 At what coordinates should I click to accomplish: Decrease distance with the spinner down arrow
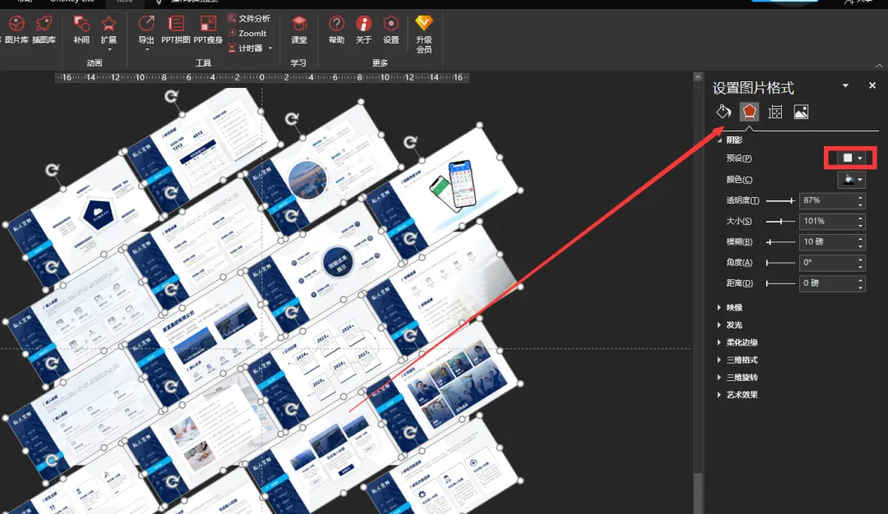[860, 287]
